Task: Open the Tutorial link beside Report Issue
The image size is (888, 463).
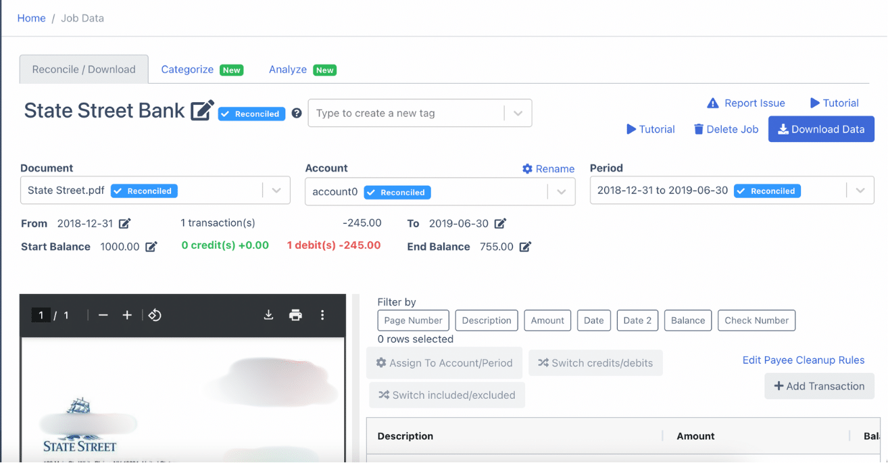Action: 835,103
